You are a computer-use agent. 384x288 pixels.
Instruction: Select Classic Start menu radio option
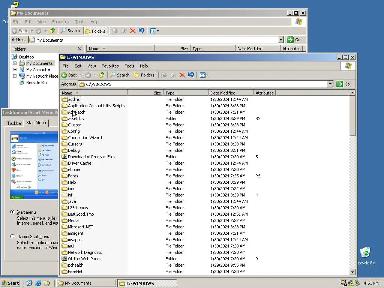click(12, 236)
